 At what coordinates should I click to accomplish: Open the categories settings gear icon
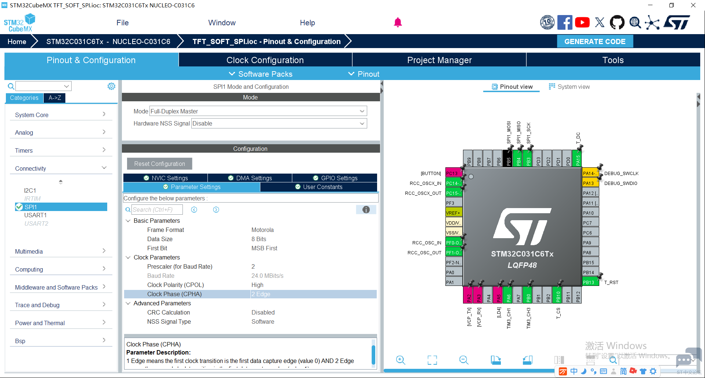click(111, 86)
